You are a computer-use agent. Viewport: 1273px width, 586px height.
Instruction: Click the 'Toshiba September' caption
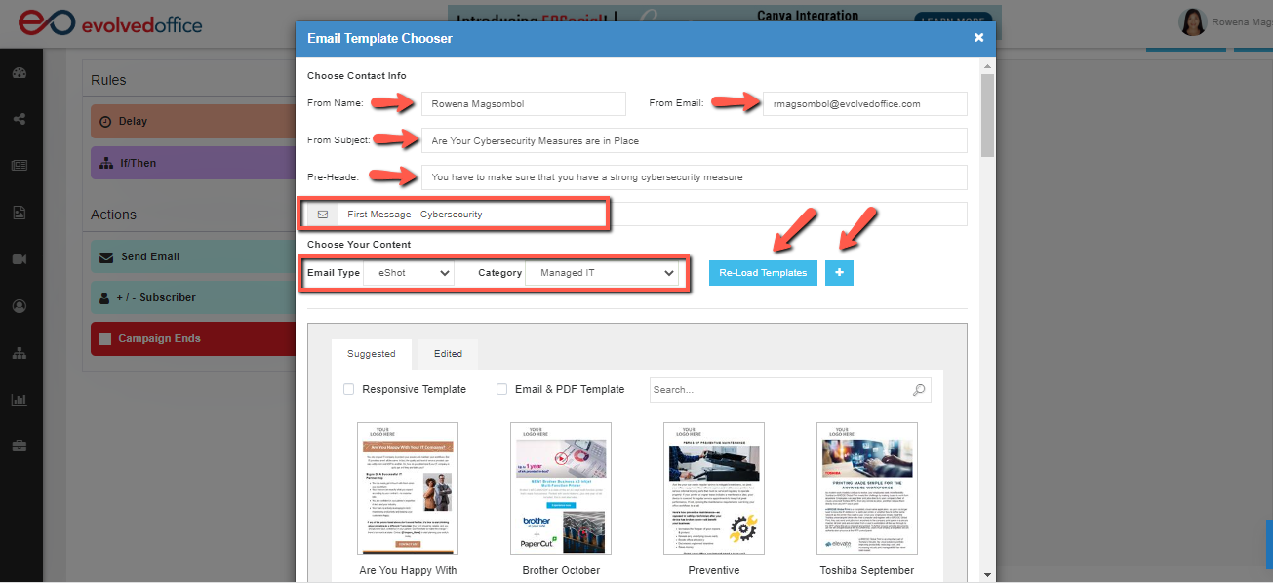867,570
